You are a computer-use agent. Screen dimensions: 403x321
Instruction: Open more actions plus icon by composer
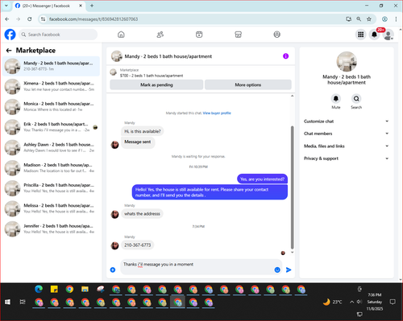pyautogui.click(x=113, y=270)
